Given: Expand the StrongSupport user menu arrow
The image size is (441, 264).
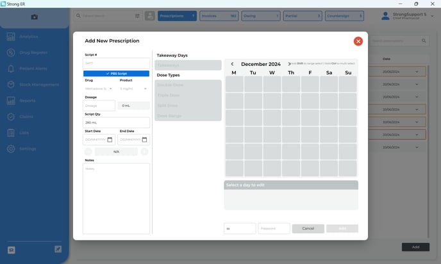Looking at the screenshot, I should (432, 16).
